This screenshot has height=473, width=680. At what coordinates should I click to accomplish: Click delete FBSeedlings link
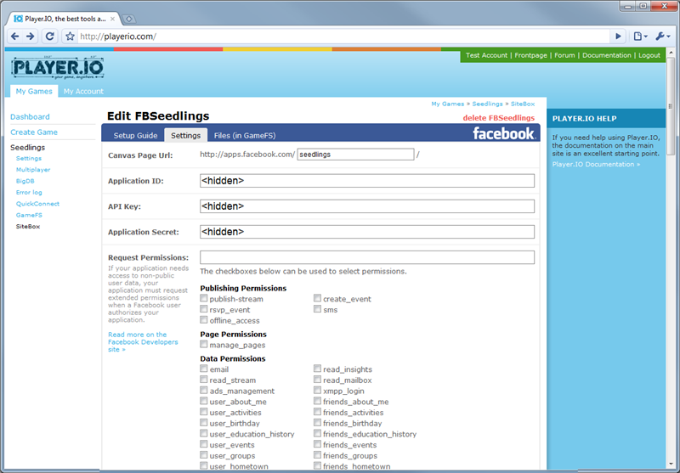(x=498, y=118)
